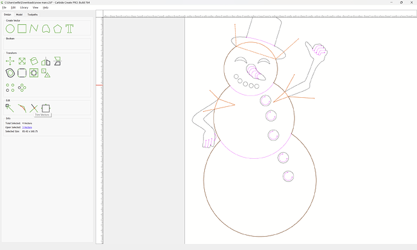417x250 pixels.
Task: Click the selected size value 85.42 x 160.75
Action: click(30, 131)
